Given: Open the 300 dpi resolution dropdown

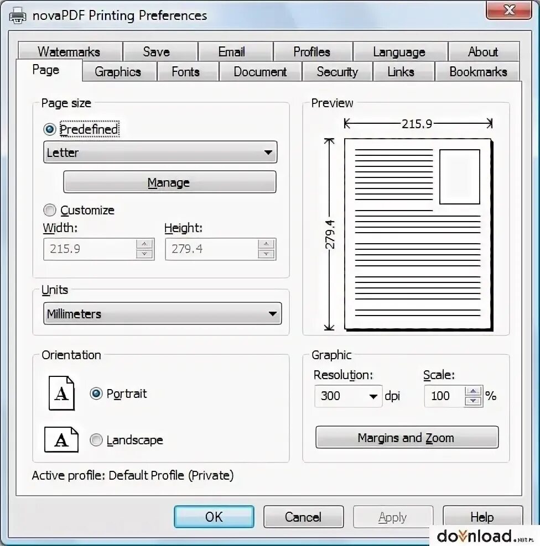Looking at the screenshot, I should coord(348,396).
